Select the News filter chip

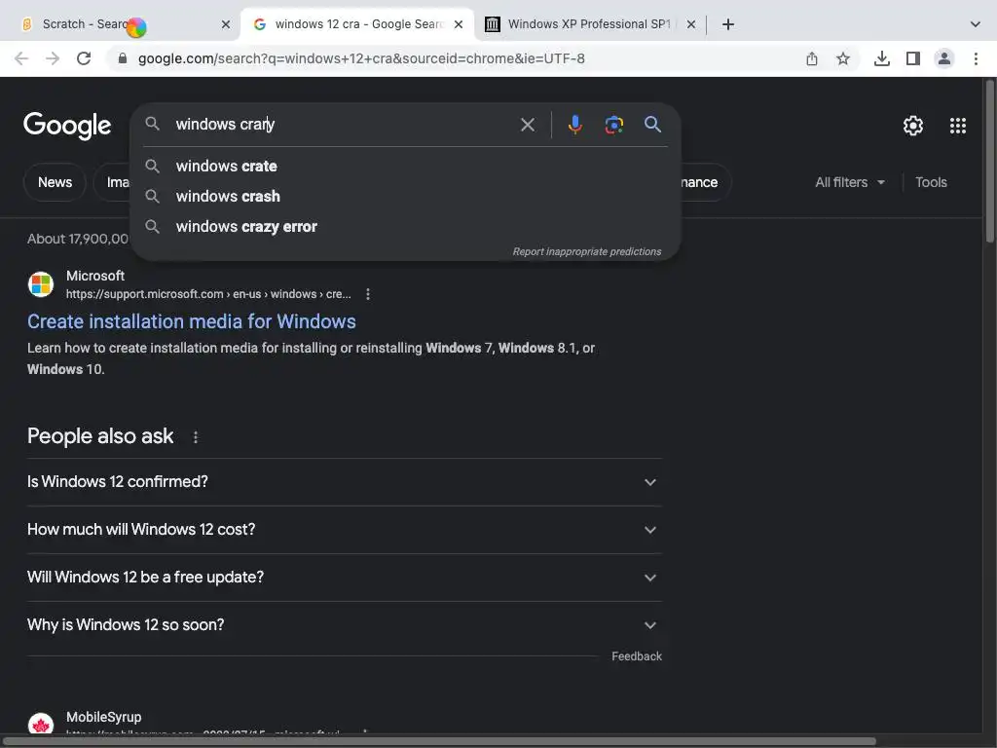55,182
